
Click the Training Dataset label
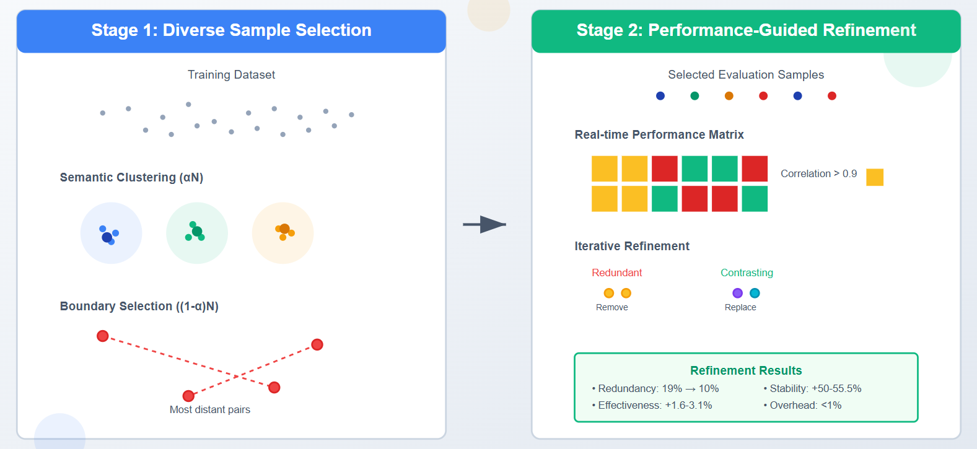[231, 74]
